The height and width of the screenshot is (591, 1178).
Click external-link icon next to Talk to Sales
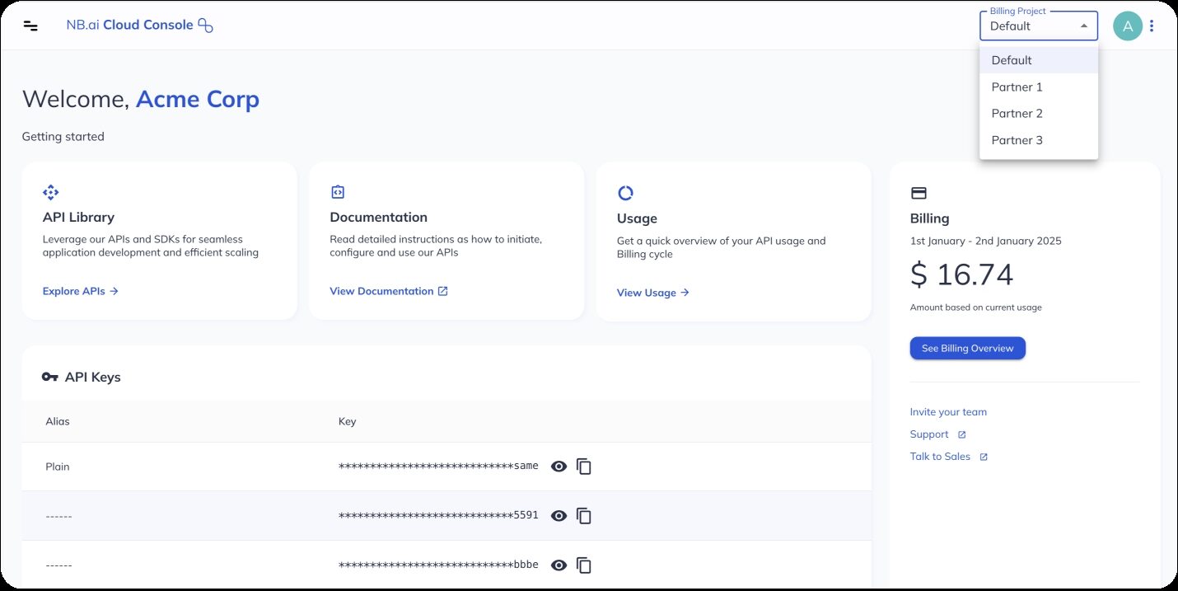984,457
